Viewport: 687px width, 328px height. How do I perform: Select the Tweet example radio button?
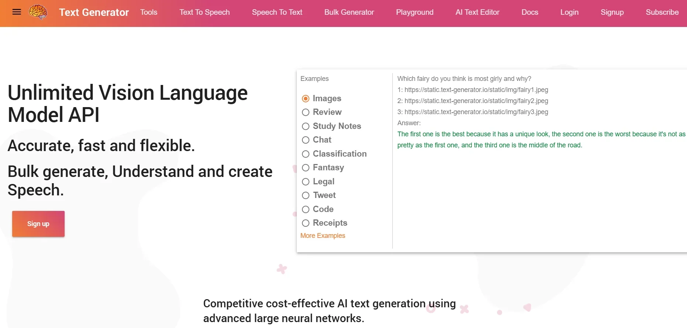tap(306, 195)
